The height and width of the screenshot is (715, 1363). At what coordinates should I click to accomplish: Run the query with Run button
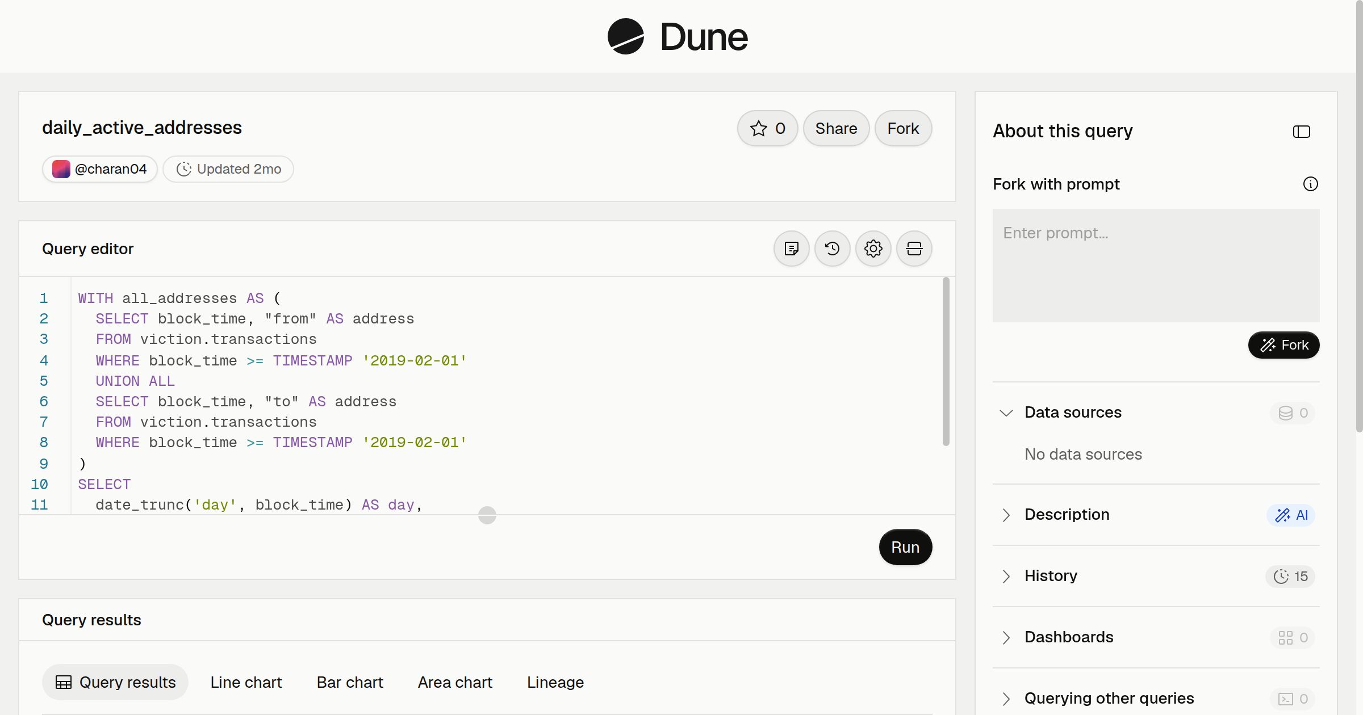coord(905,547)
